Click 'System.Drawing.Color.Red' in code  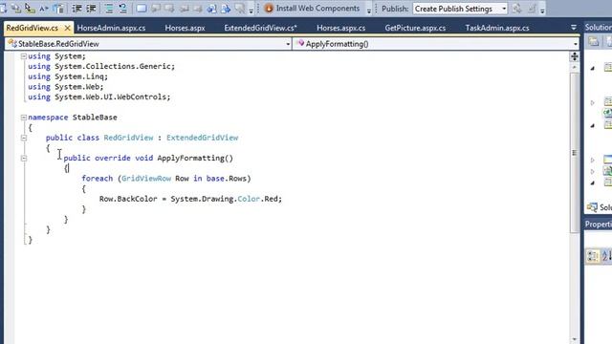[x=224, y=199]
